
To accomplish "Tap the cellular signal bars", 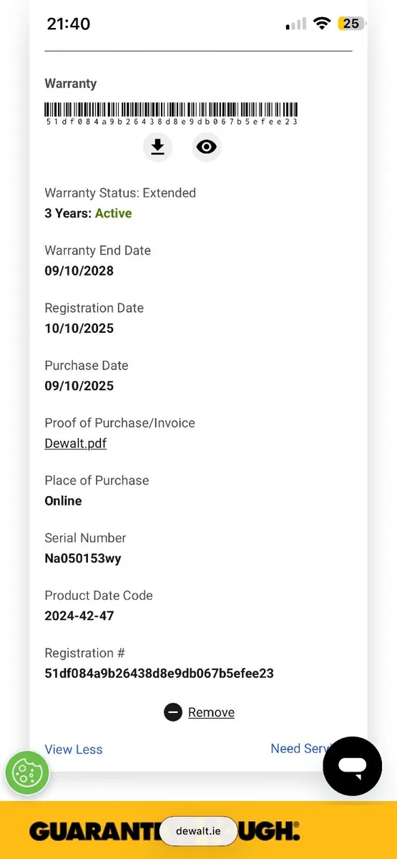I will [296, 24].
